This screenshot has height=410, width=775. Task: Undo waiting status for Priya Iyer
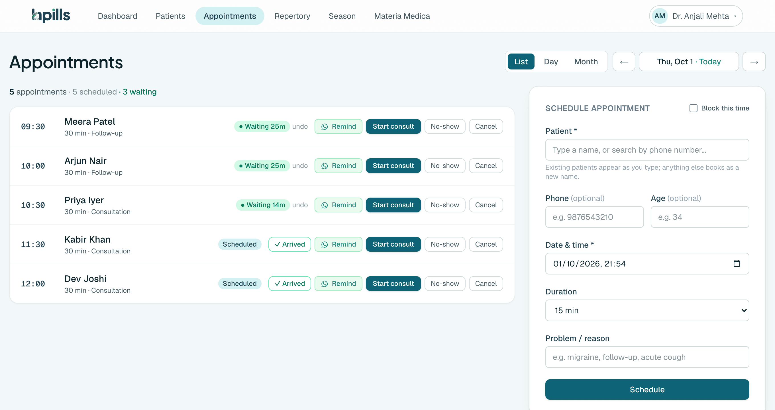300,205
